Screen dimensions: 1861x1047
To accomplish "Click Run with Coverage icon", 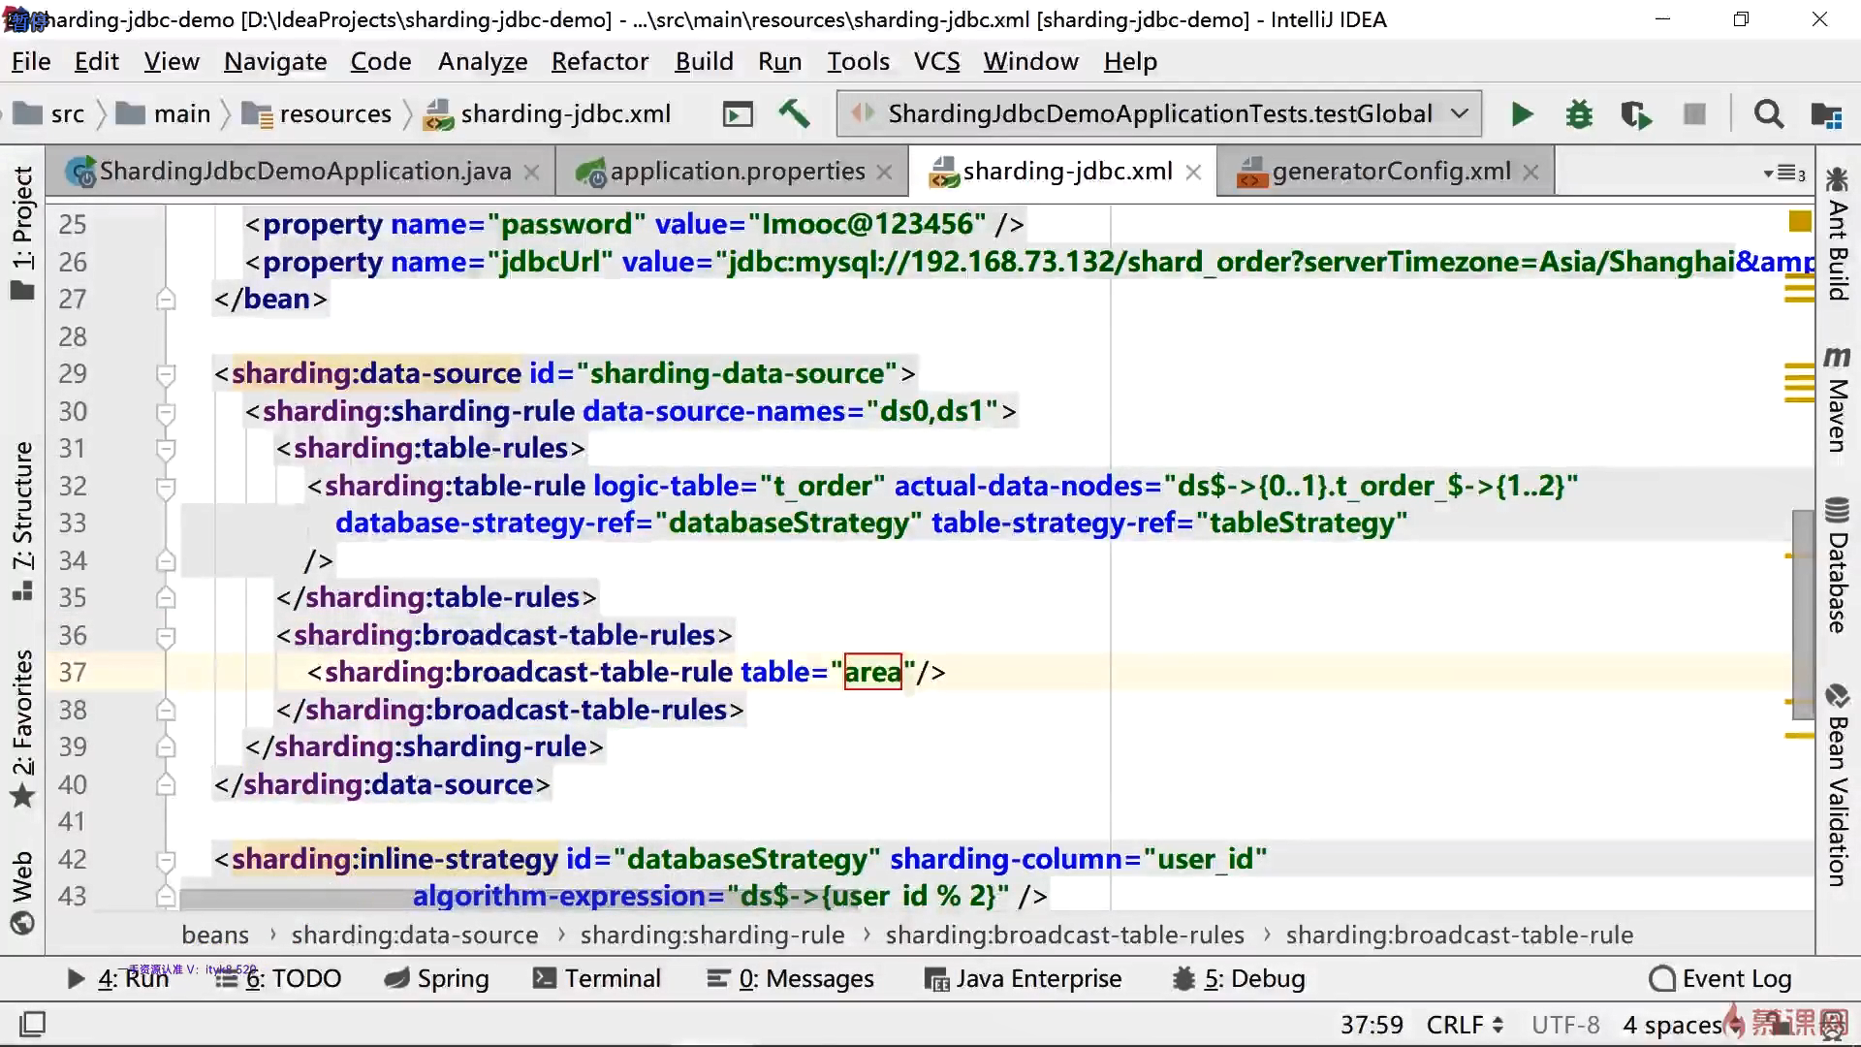I will (1636, 114).
